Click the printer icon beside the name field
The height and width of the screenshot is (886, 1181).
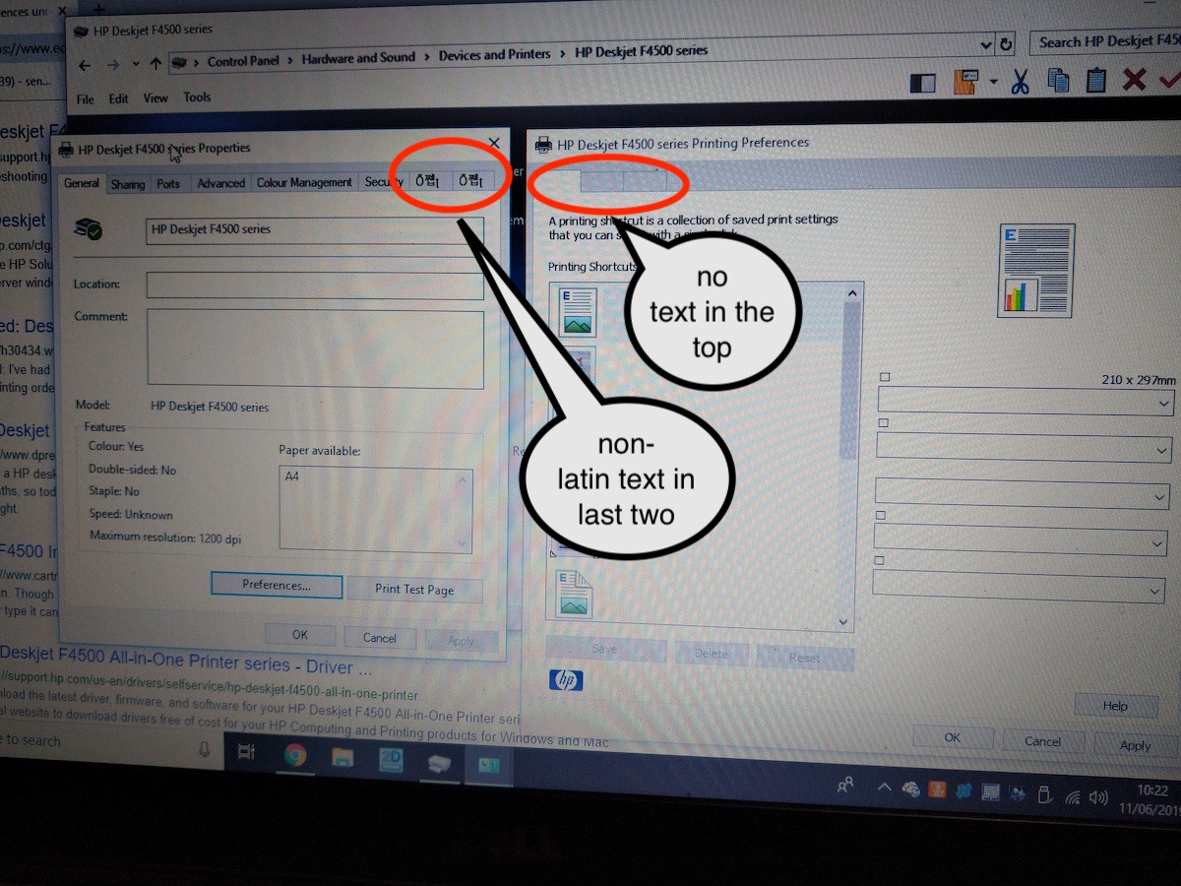point(89,229)
